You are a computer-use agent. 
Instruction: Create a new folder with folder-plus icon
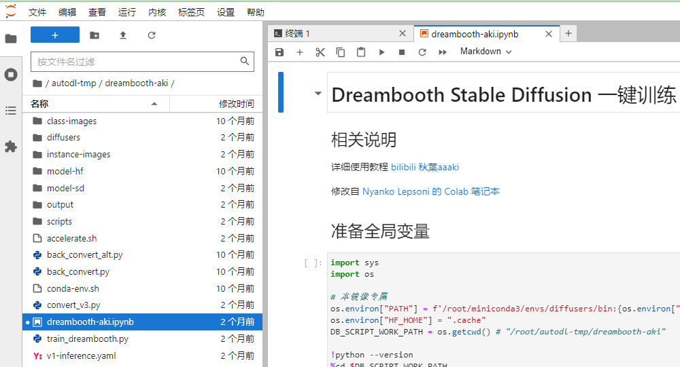click(x=95, y=35)
